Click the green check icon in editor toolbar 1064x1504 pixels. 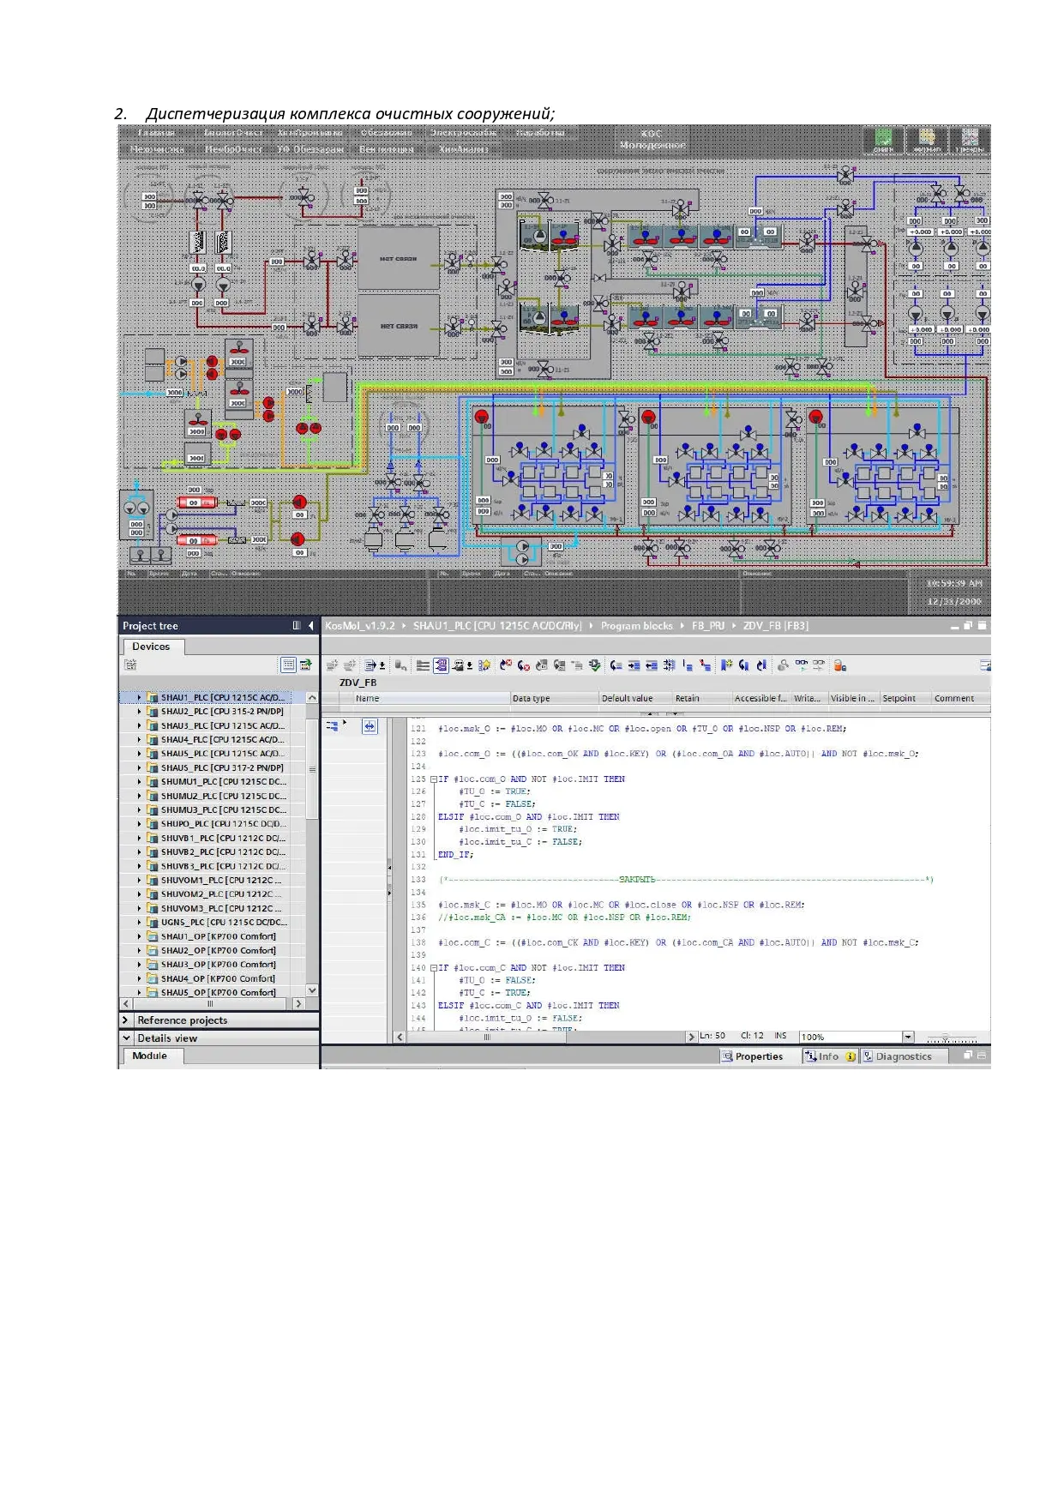point(594,665)
